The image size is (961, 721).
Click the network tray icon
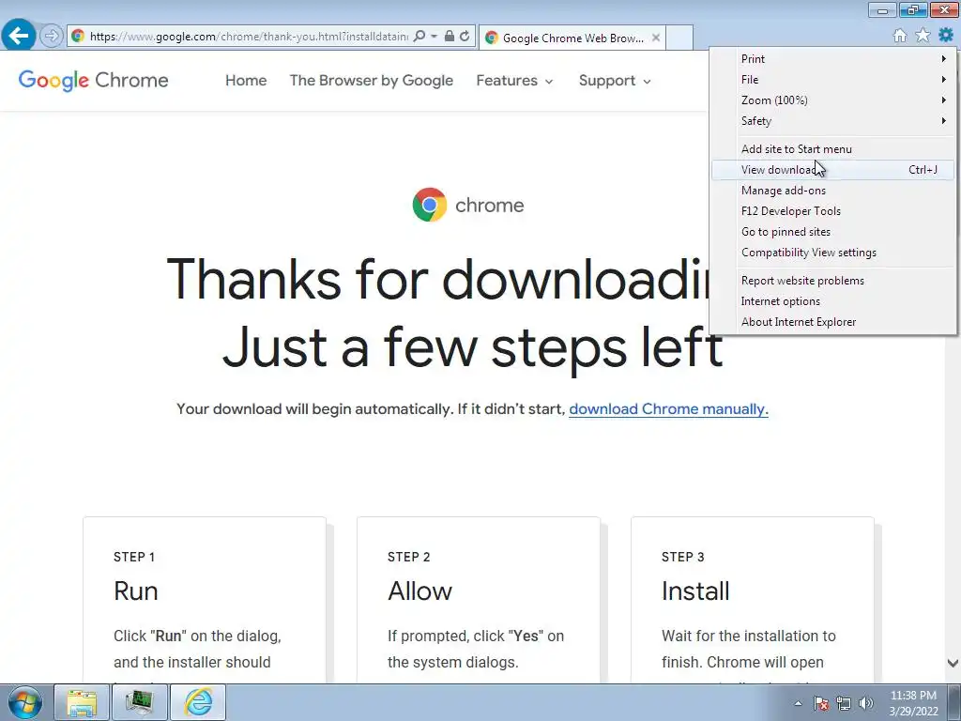point(844,703)
